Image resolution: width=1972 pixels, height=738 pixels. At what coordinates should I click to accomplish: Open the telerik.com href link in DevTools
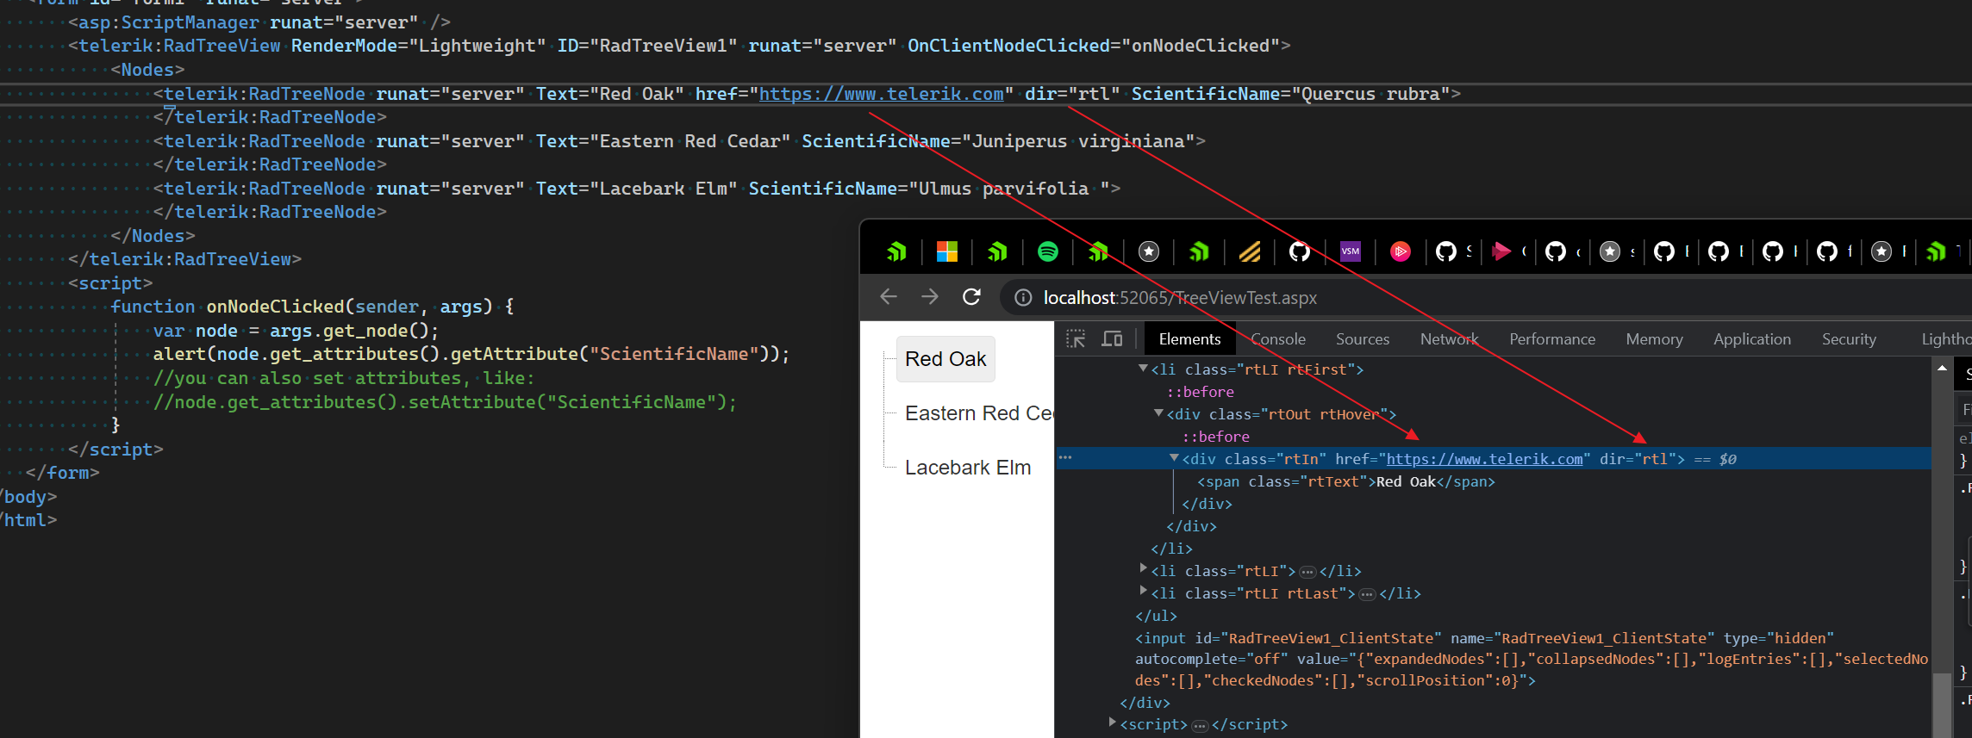(1484, 459)
